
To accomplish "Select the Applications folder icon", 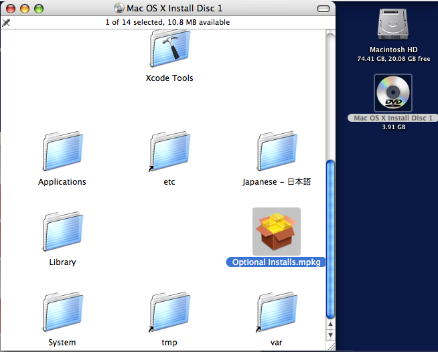I will tap(63, 151).
